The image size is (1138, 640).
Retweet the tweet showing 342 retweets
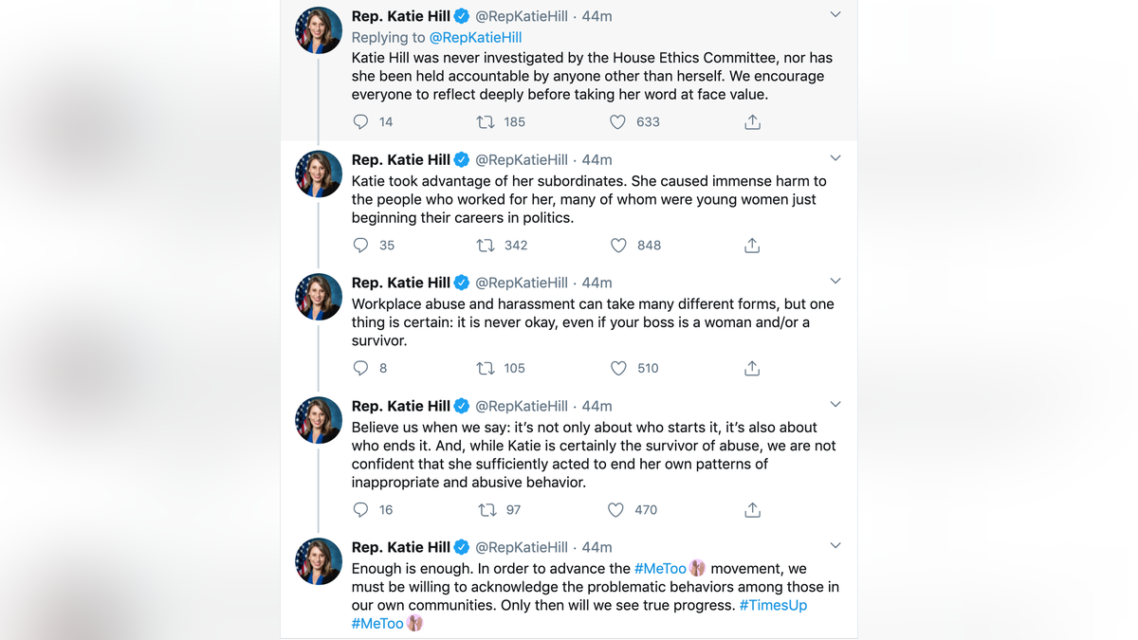coord(485,246)
